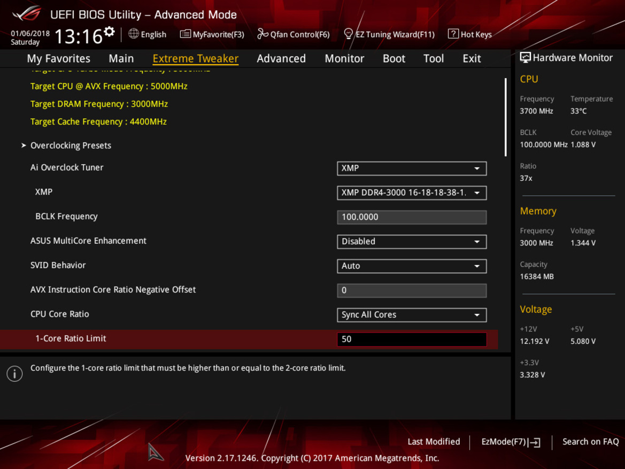The width and height of the screenshot is (625, 469).
Task: Switch to EzMode(F7)
Action: pos(511,442)
